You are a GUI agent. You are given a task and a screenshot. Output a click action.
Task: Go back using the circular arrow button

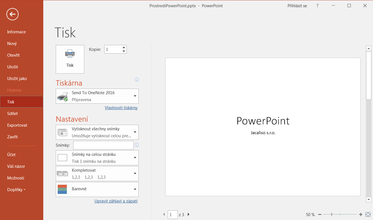click(x=12, y=14)
